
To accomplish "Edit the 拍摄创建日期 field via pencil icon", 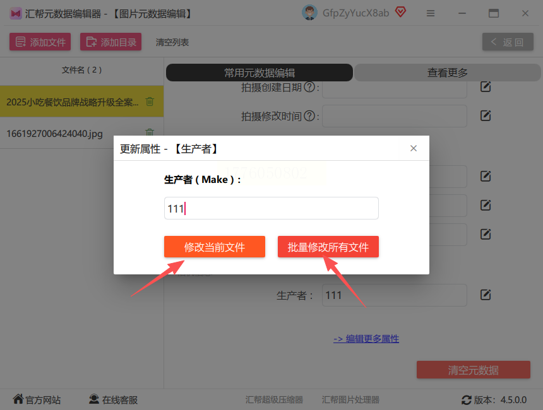I will click(486, 86).
